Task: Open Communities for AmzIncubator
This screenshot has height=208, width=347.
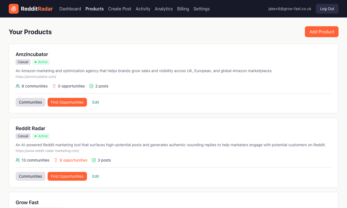Action: pos(30,102)
